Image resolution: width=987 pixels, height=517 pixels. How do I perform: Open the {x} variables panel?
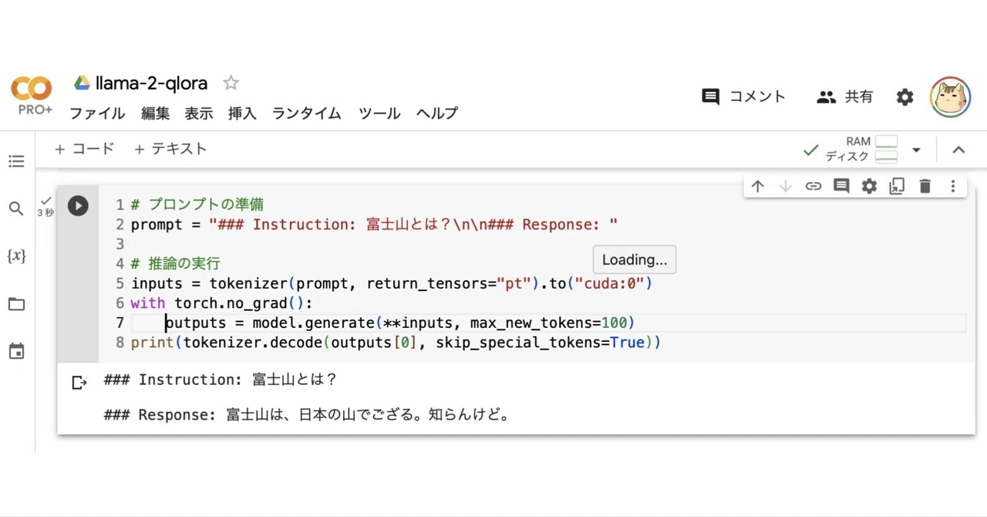[16, 255]
